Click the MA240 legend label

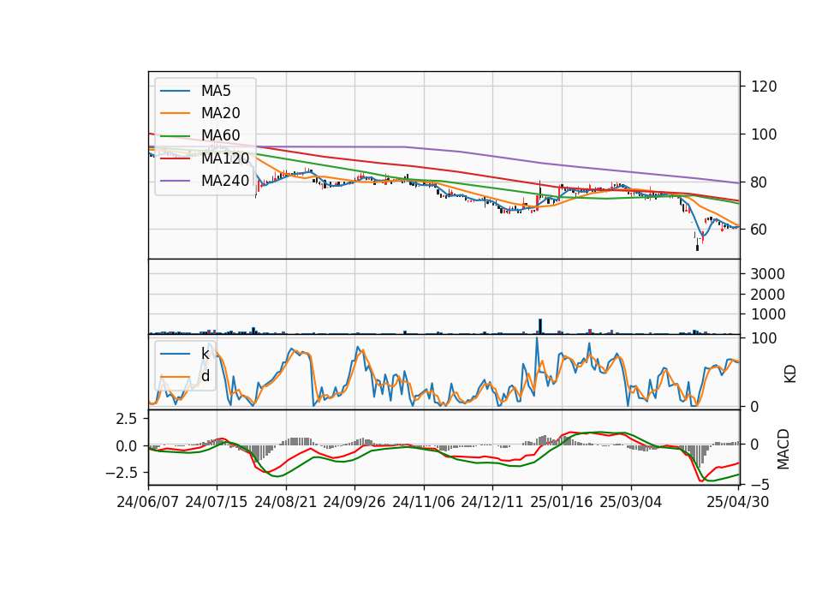point(225,181)
